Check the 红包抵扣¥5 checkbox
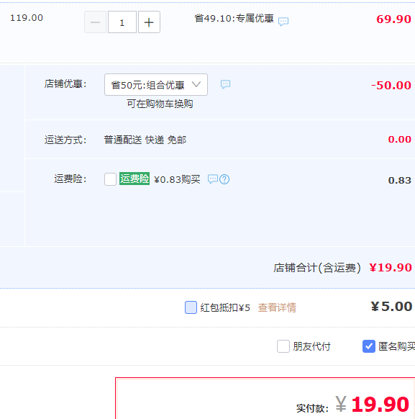415x419 pixels. (x=191, y=307)
